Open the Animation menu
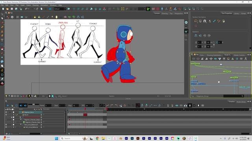Image resolution: width=252 pixels, height=141 pixels. click(44, 5)
